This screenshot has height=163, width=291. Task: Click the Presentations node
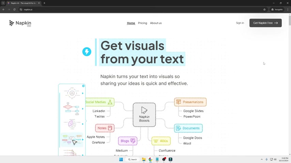(190, 102)
